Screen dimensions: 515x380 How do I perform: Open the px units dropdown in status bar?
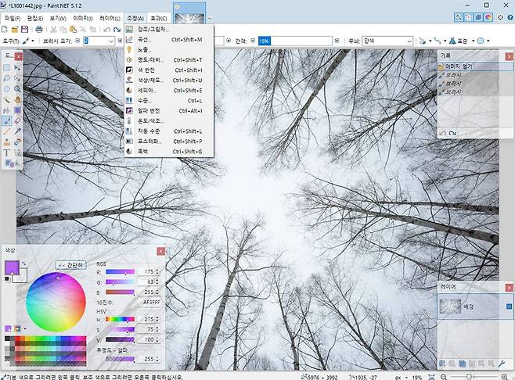tap(402, 378)
